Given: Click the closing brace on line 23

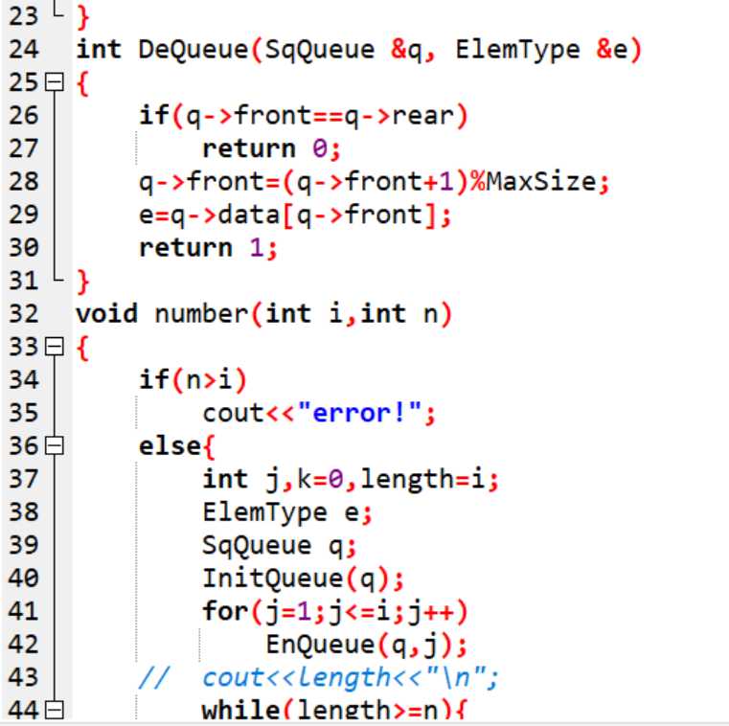Looking at the screenshot, I should pyautogui.click(x=82, y=17).
